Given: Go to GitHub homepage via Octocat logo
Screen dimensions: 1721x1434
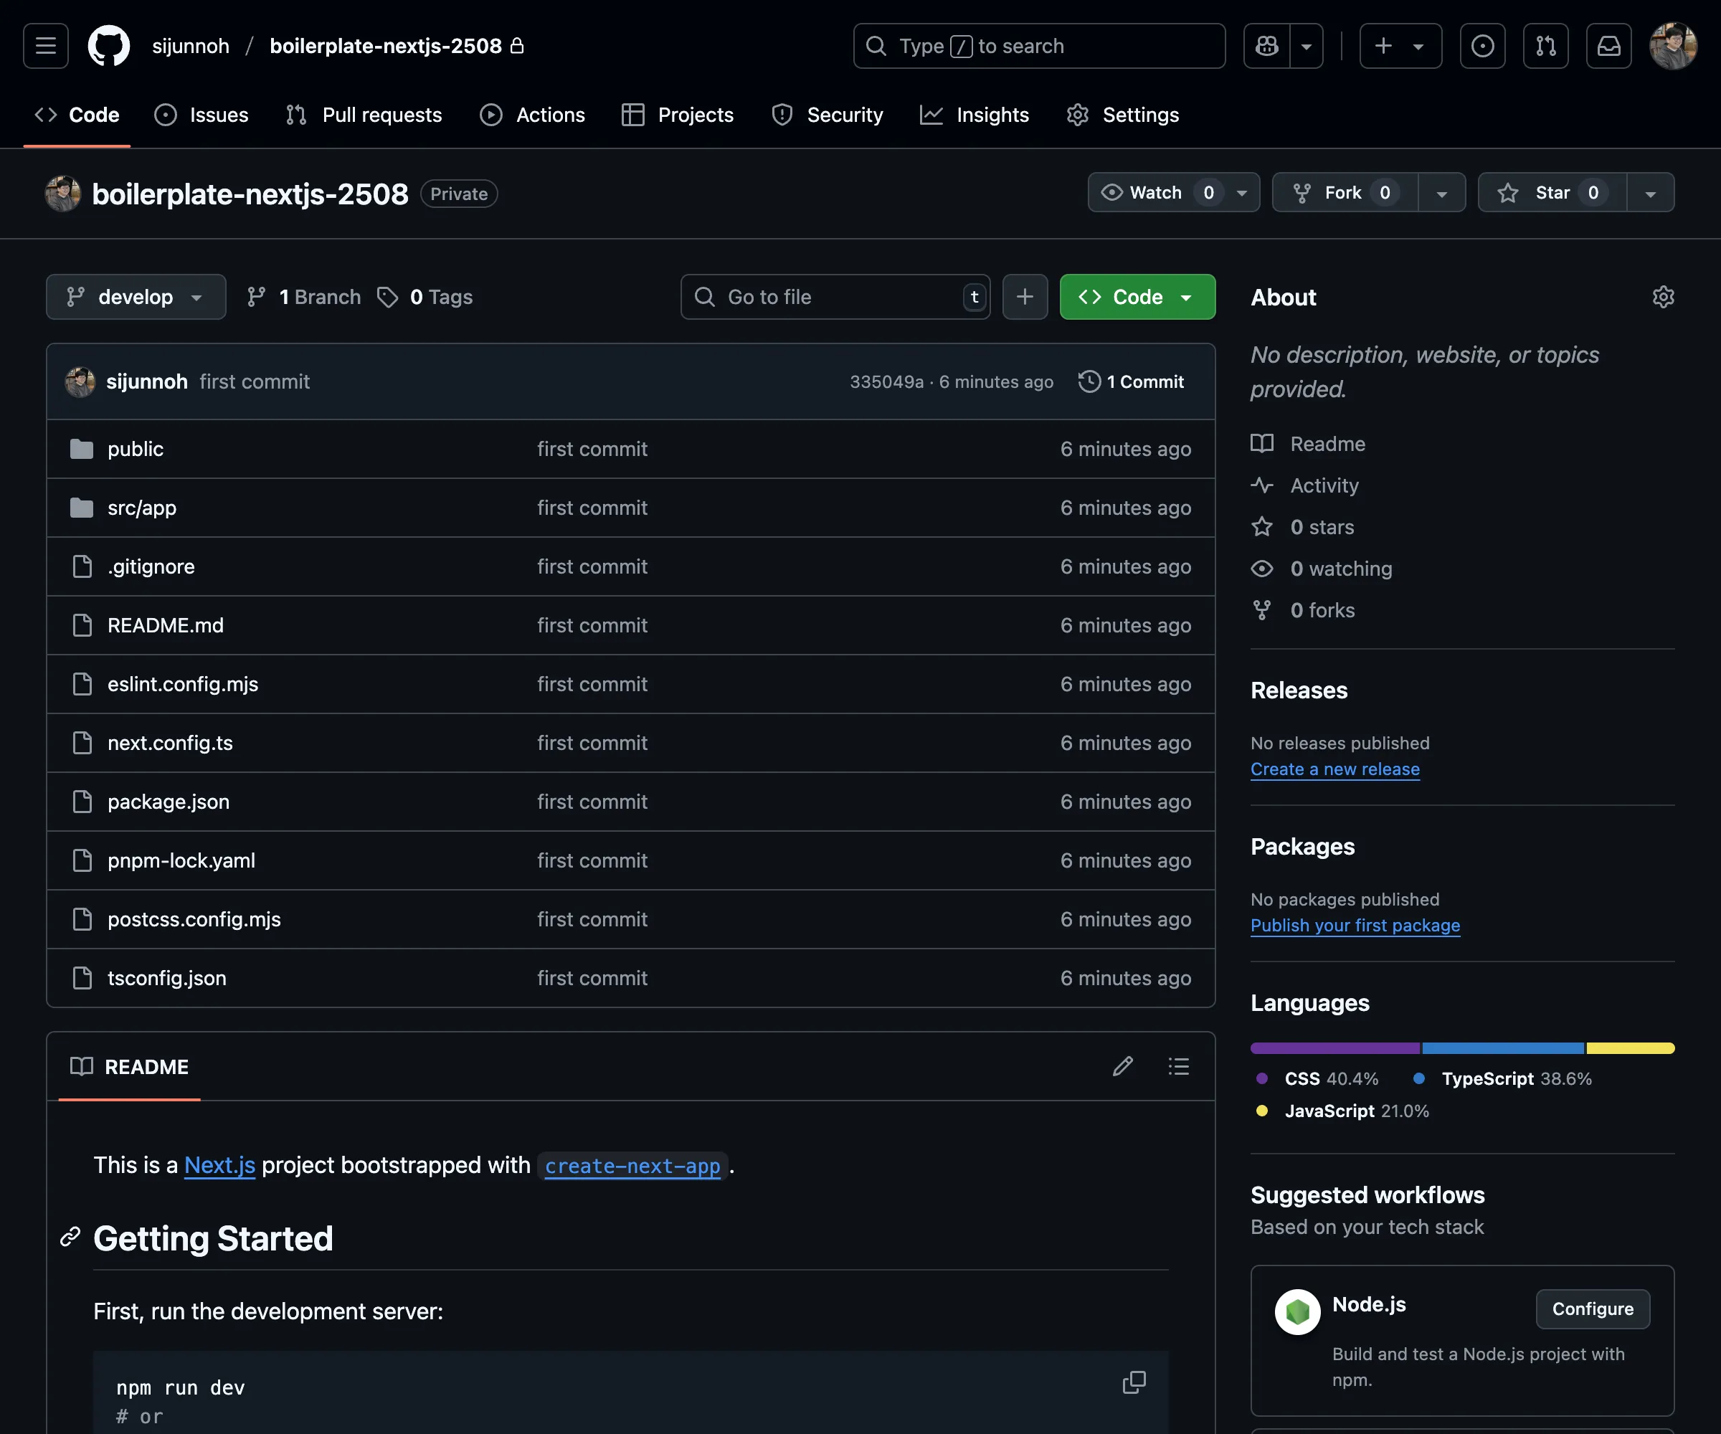Looking at the screenshot, I should point(109,46).
